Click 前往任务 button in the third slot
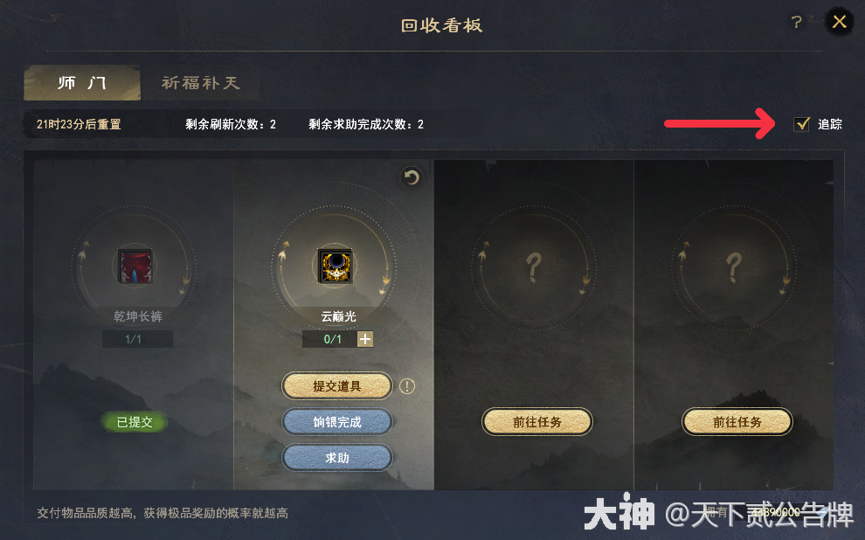 tap(537, 422)
